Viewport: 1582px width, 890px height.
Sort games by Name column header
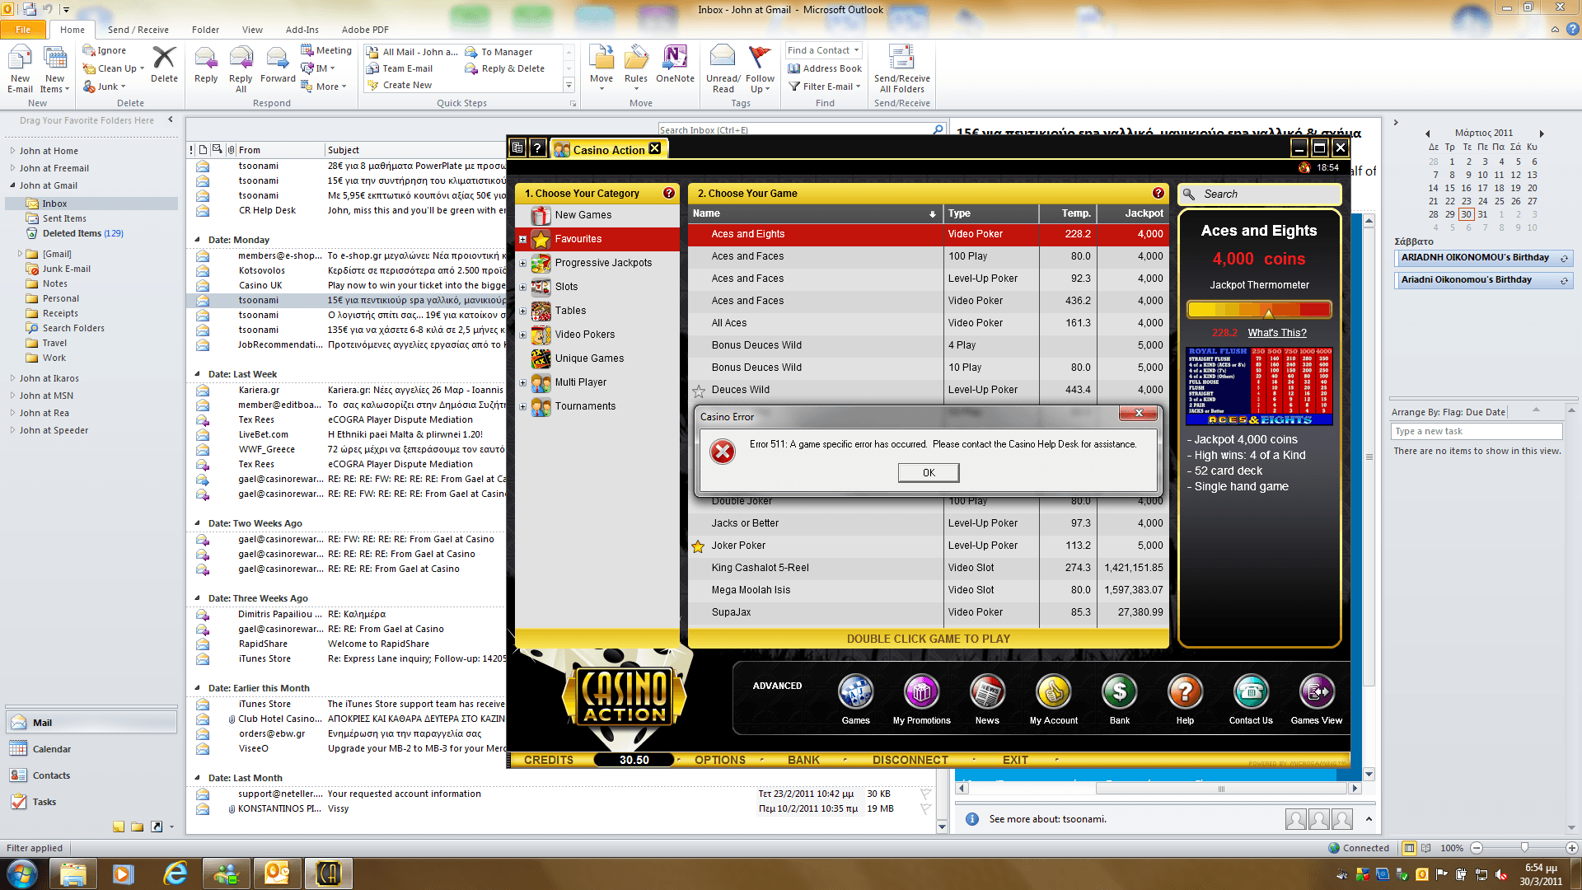coord(814,213)
